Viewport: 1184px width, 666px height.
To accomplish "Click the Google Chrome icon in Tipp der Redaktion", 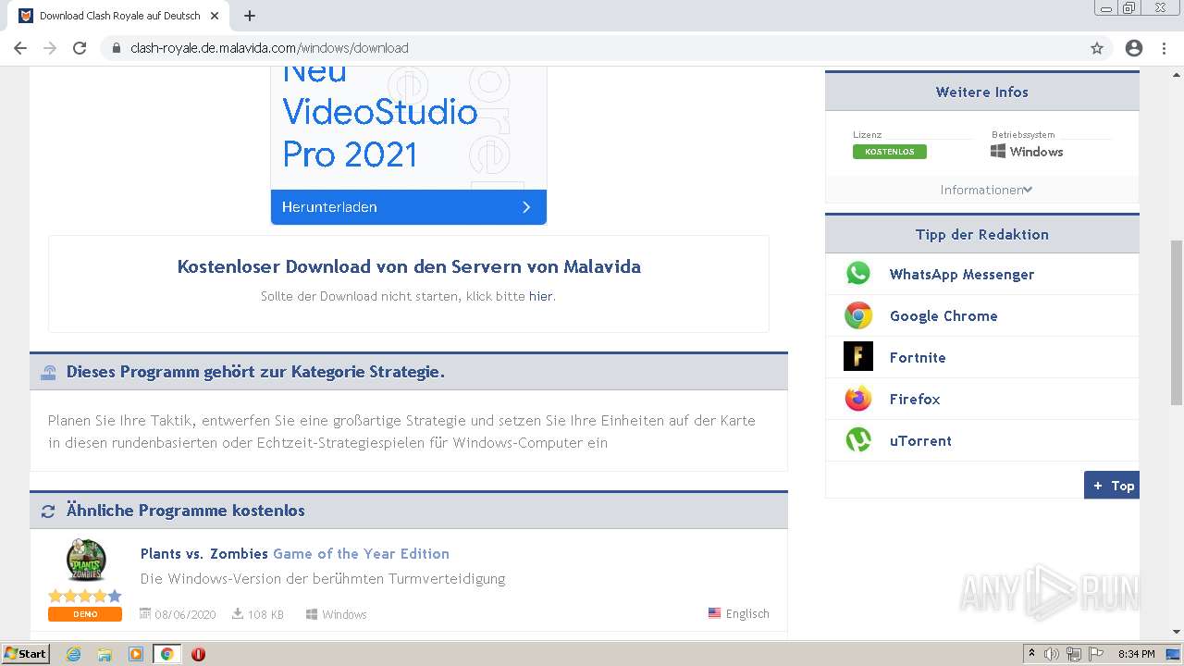I will click(x=858, y=315).
